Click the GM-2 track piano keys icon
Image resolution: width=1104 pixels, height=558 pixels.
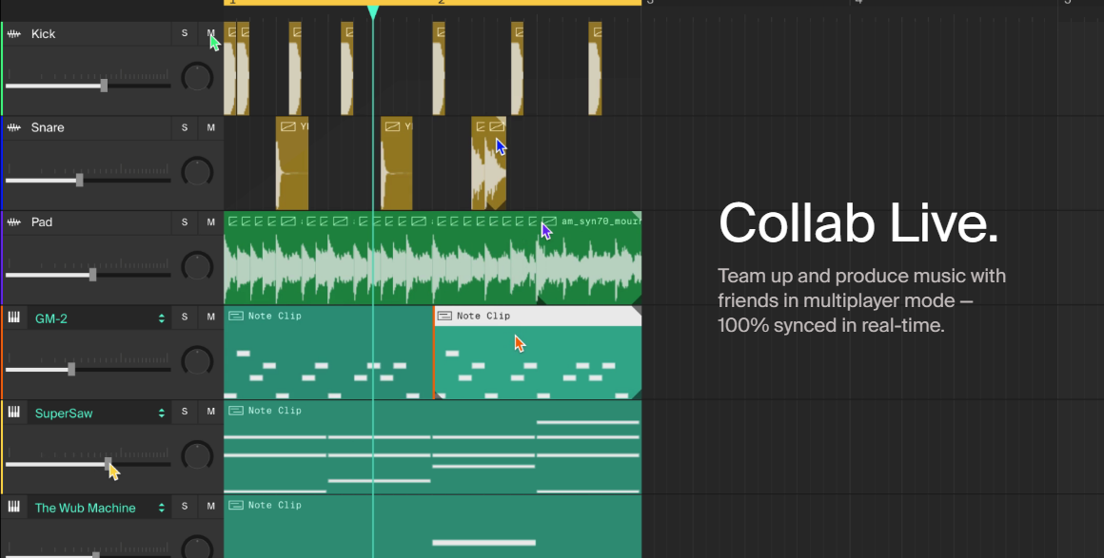13,317
